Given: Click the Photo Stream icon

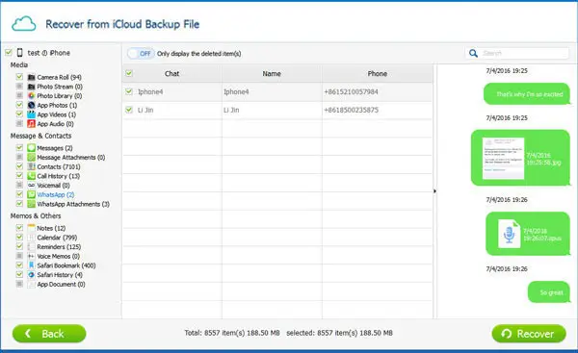Looking at the screenshot, I should pos(32,87).
